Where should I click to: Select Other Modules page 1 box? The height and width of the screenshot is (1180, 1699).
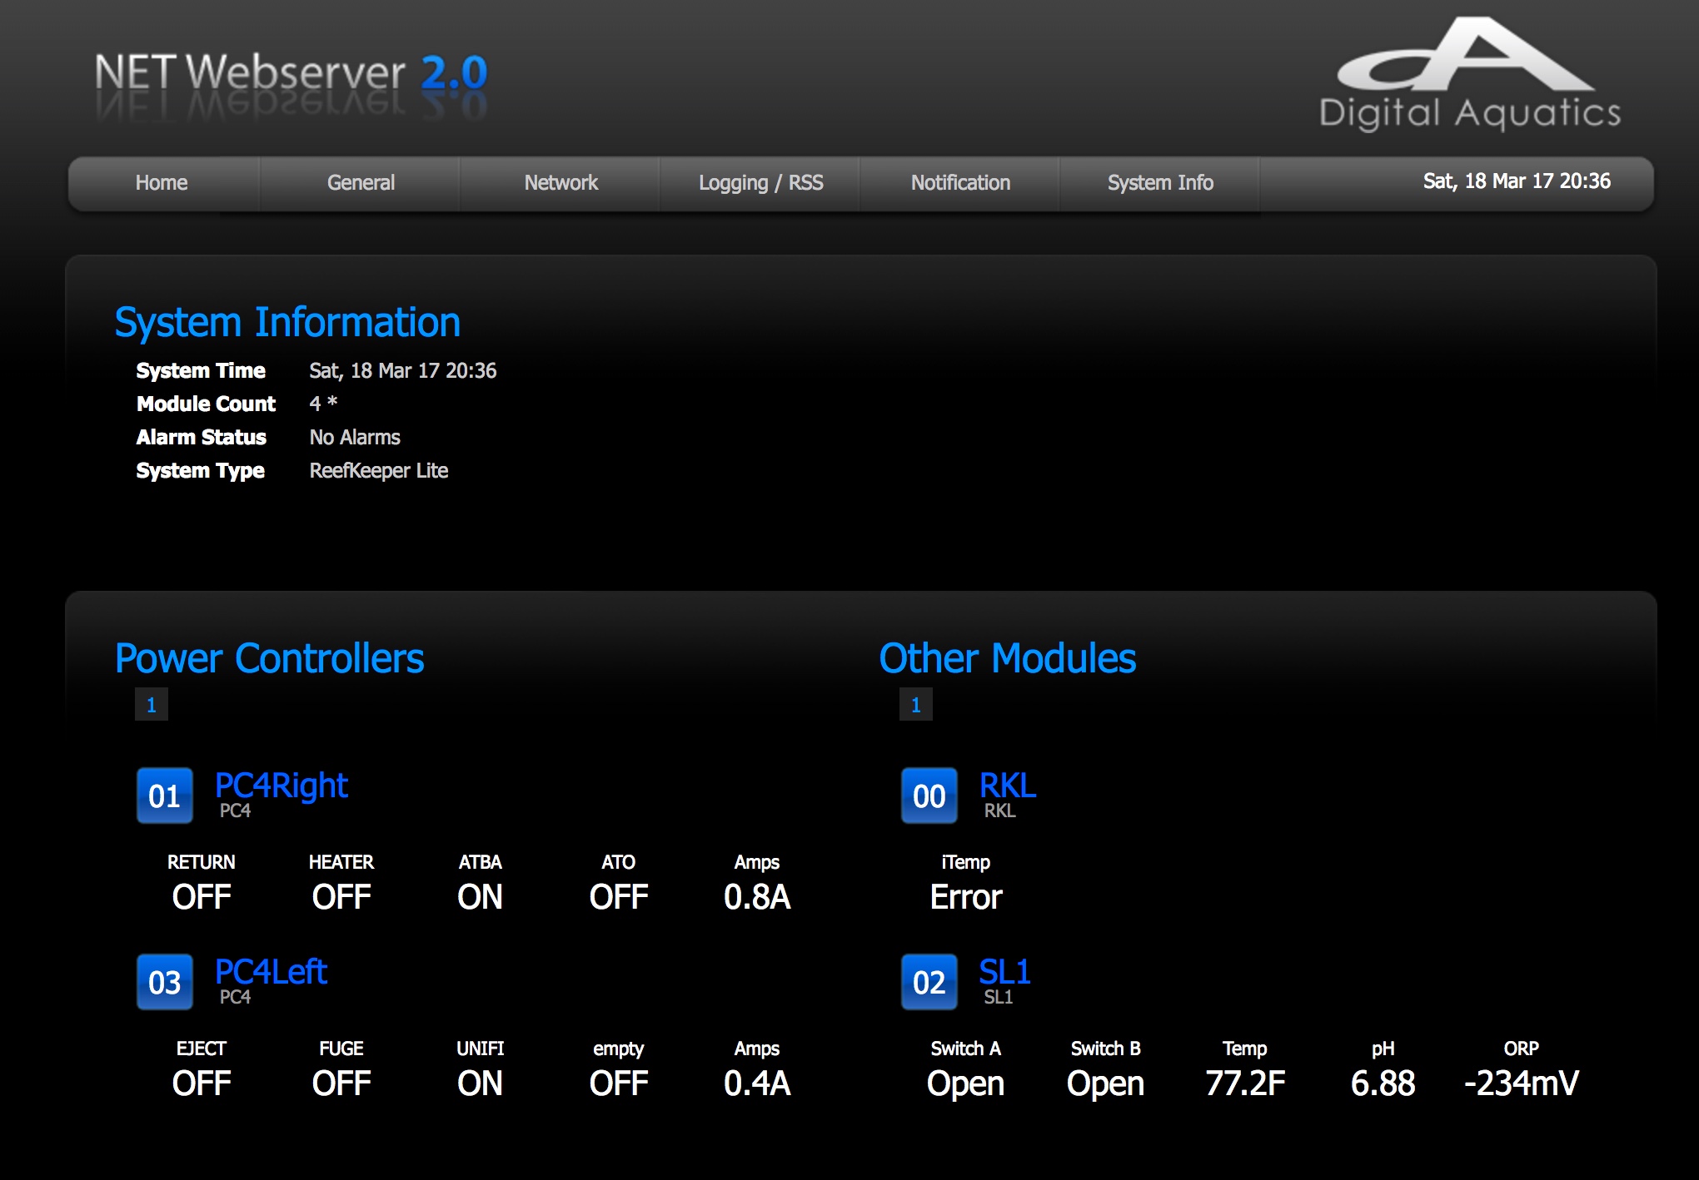click(915, 705)
